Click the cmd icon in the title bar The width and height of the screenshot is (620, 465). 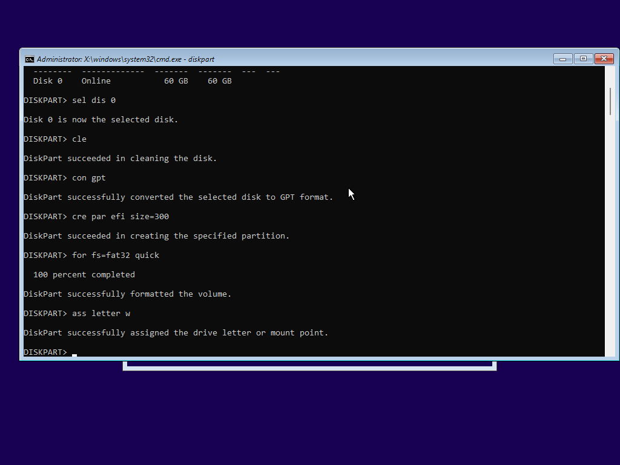[29, 59]
